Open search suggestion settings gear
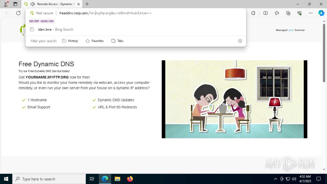This screenshot has width=327, height=184. click(240, 41)
